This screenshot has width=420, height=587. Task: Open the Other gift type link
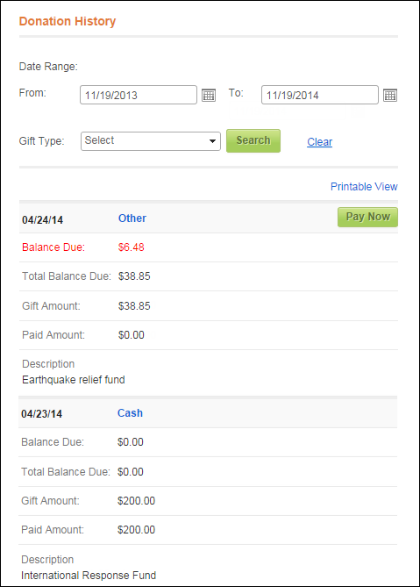click(132, 218)
